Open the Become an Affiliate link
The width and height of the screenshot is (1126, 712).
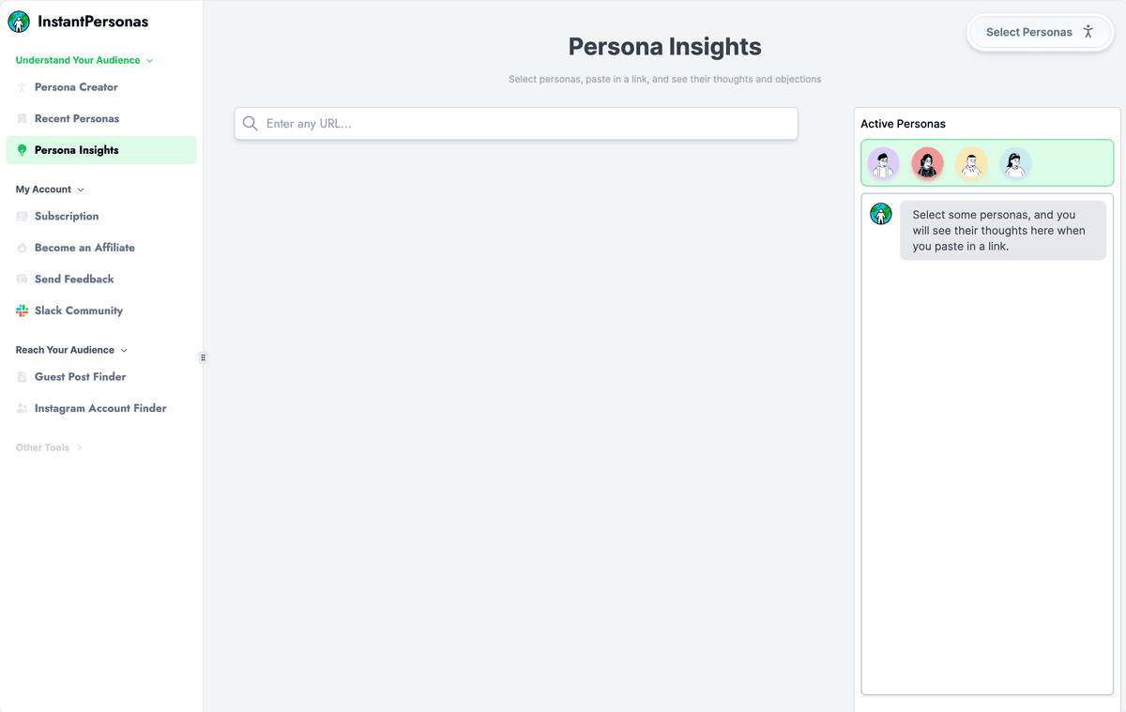point(83,247)
